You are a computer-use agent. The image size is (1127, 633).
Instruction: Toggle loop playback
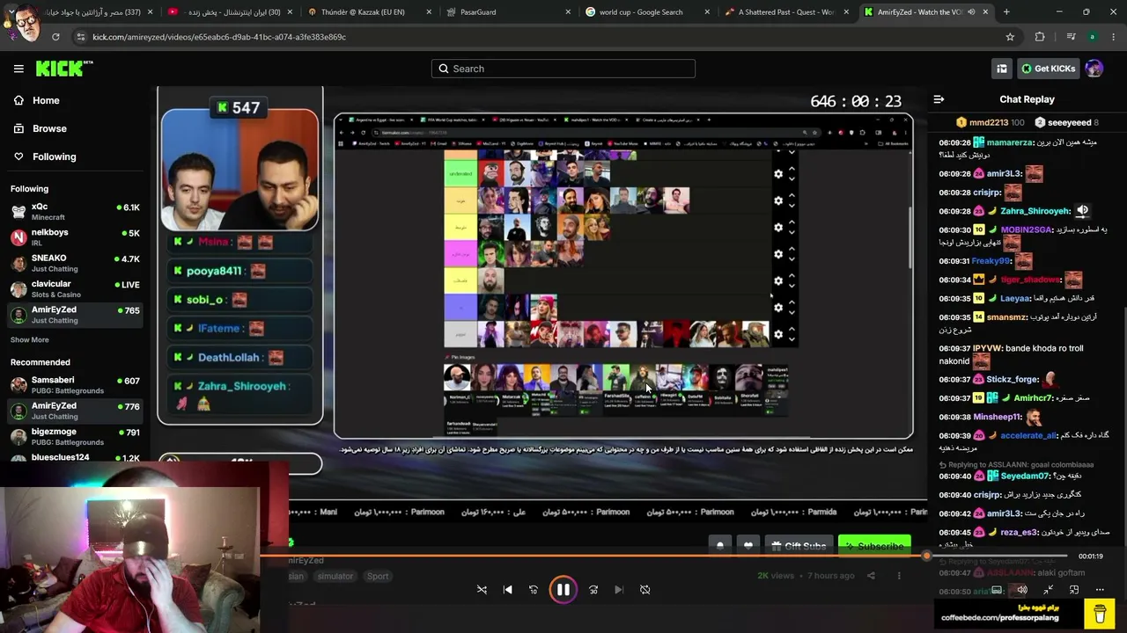coord(645,590)
